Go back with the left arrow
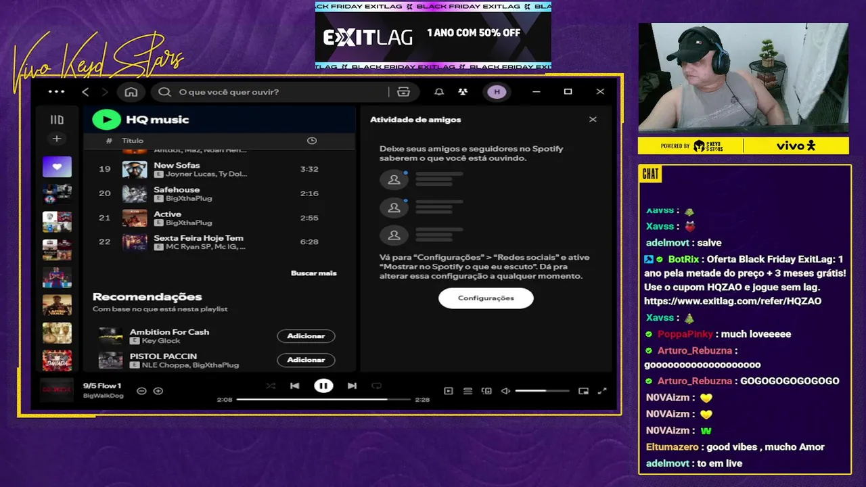The image size is (866, 487). pos(85,92)
